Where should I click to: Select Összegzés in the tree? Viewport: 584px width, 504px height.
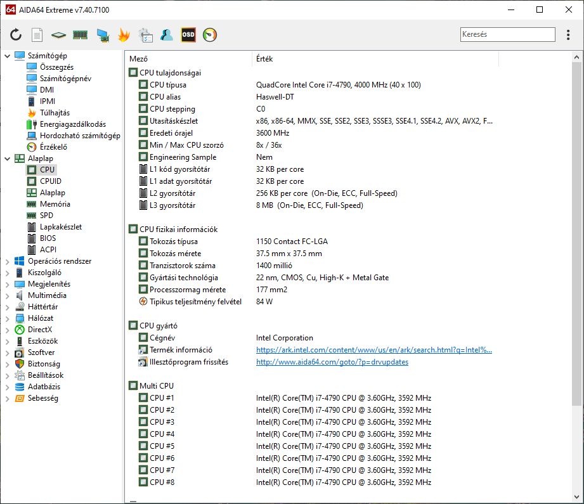[x=56, y=67]
